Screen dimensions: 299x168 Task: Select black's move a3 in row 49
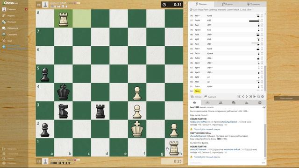[x=208, y=77]
